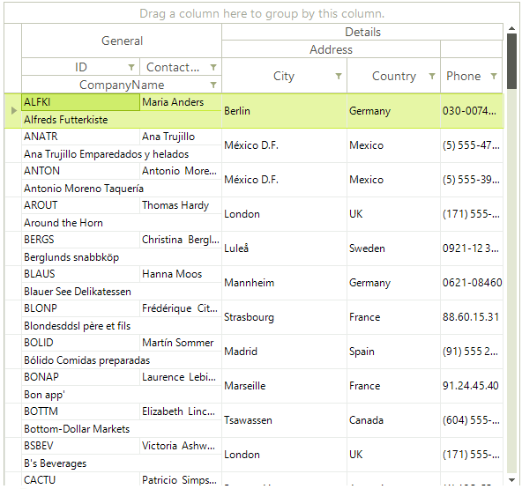Open the filter icon on Country column
Viewport: 522px width, 489px height.
point(432,76)
